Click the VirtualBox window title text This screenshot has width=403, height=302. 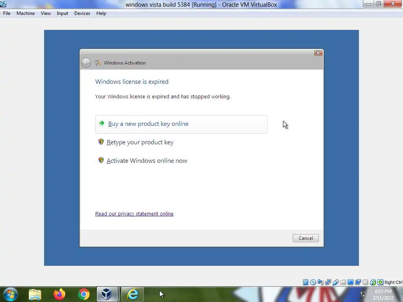click(x=201, y=4)
